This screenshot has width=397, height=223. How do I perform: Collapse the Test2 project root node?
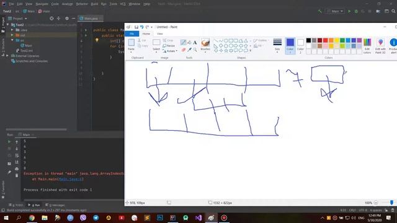[8, 25]
